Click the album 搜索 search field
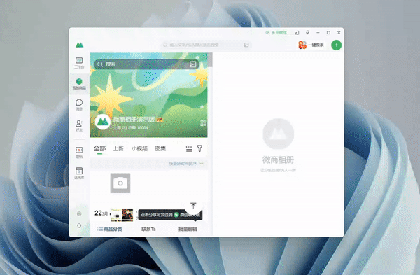The image size is (420, 275). pyautogui.click(x=146, y=64)
